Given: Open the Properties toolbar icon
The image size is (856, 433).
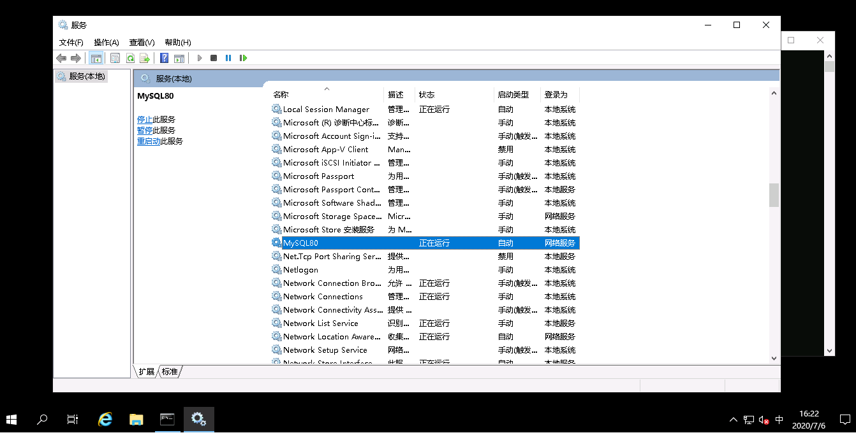Looking at the screenshot, I should click(115, 58).
